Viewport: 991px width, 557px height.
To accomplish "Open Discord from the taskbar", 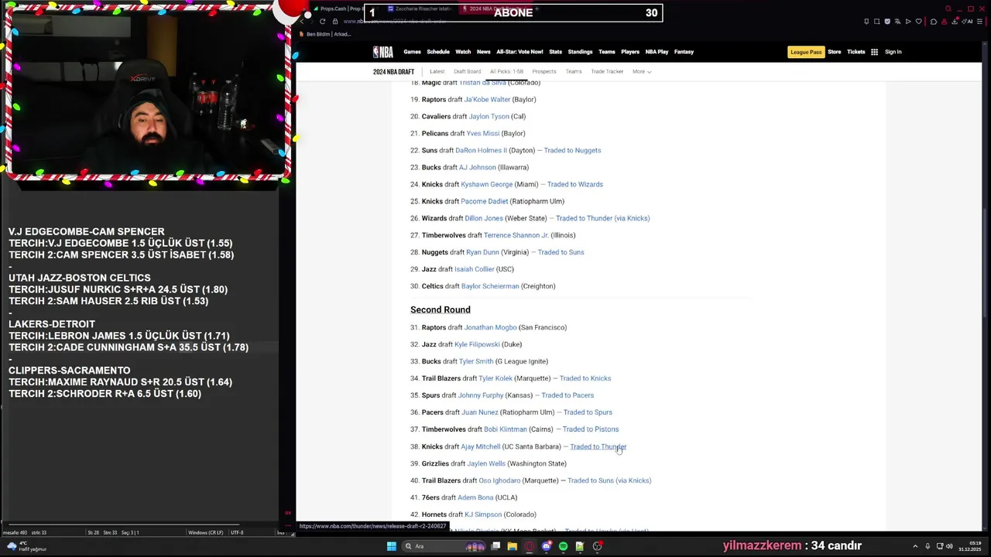I will click(547, 546).
